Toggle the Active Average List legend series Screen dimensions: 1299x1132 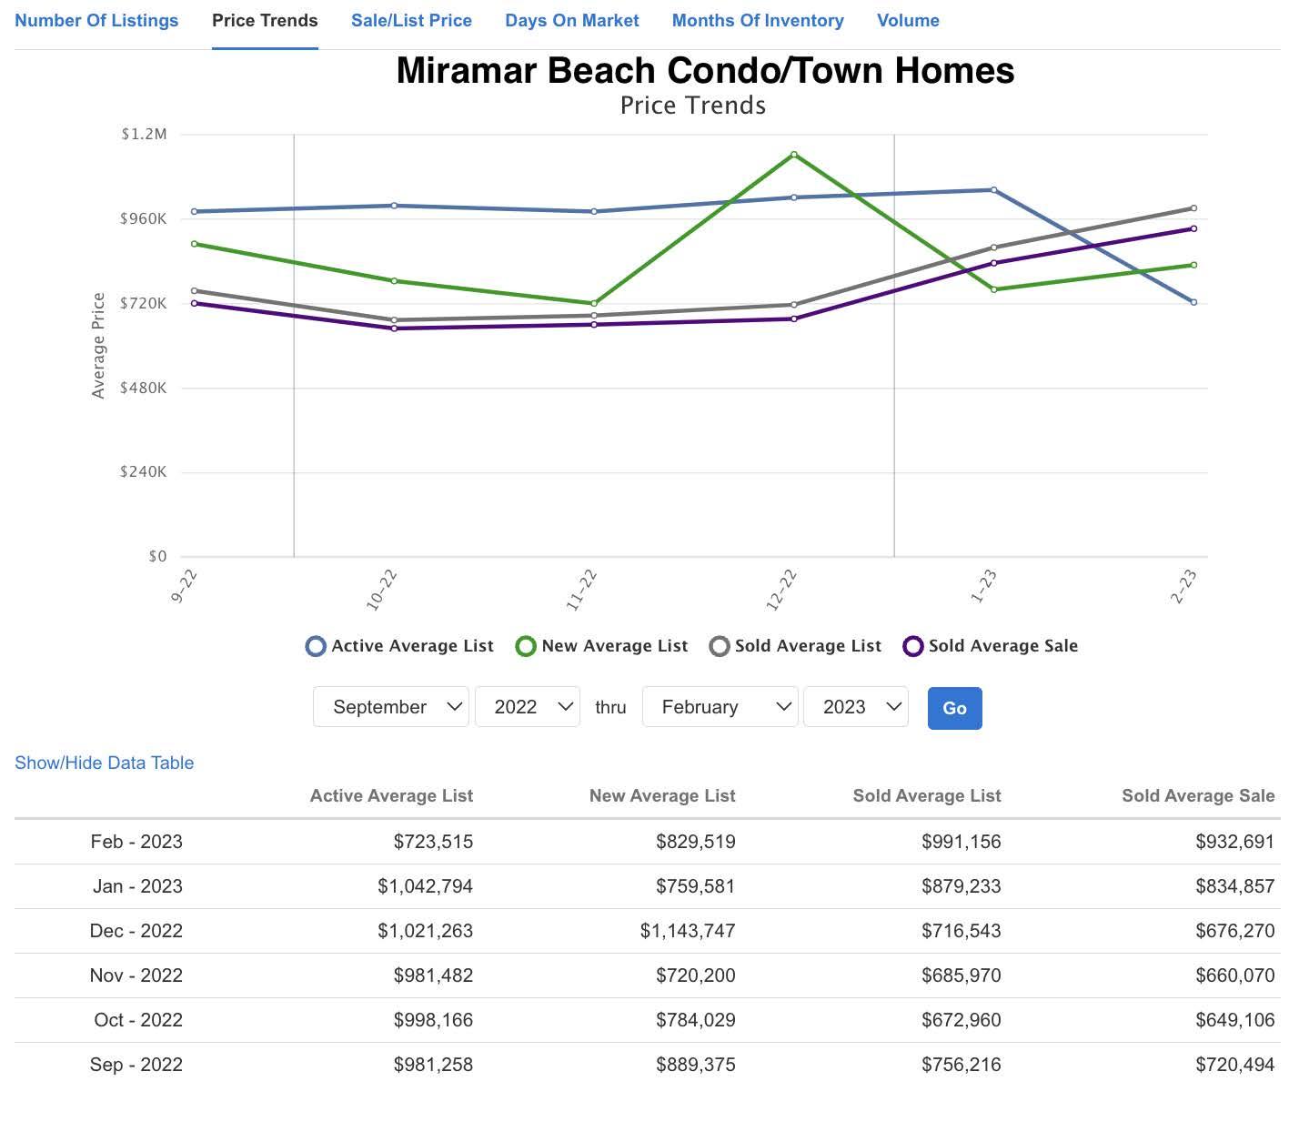click(x=400, y=646)
